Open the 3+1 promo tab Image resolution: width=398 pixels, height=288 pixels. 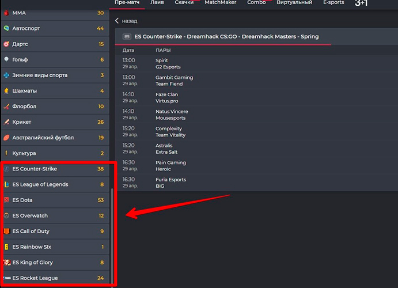click(361, 3)
